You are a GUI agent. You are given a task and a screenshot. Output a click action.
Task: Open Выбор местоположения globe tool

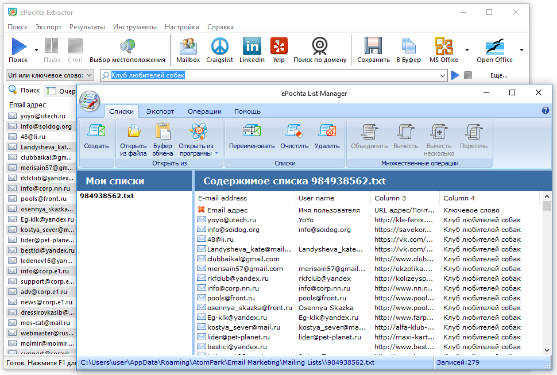pos(127,46)
